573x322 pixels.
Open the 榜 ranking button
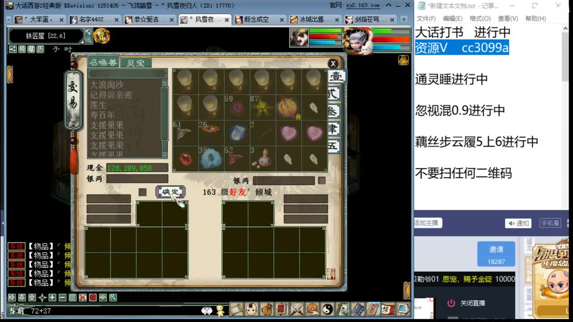pyautogui.click(x=22, y=49)
